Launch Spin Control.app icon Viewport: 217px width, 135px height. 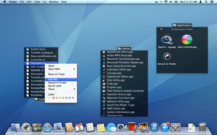point(187,39)
